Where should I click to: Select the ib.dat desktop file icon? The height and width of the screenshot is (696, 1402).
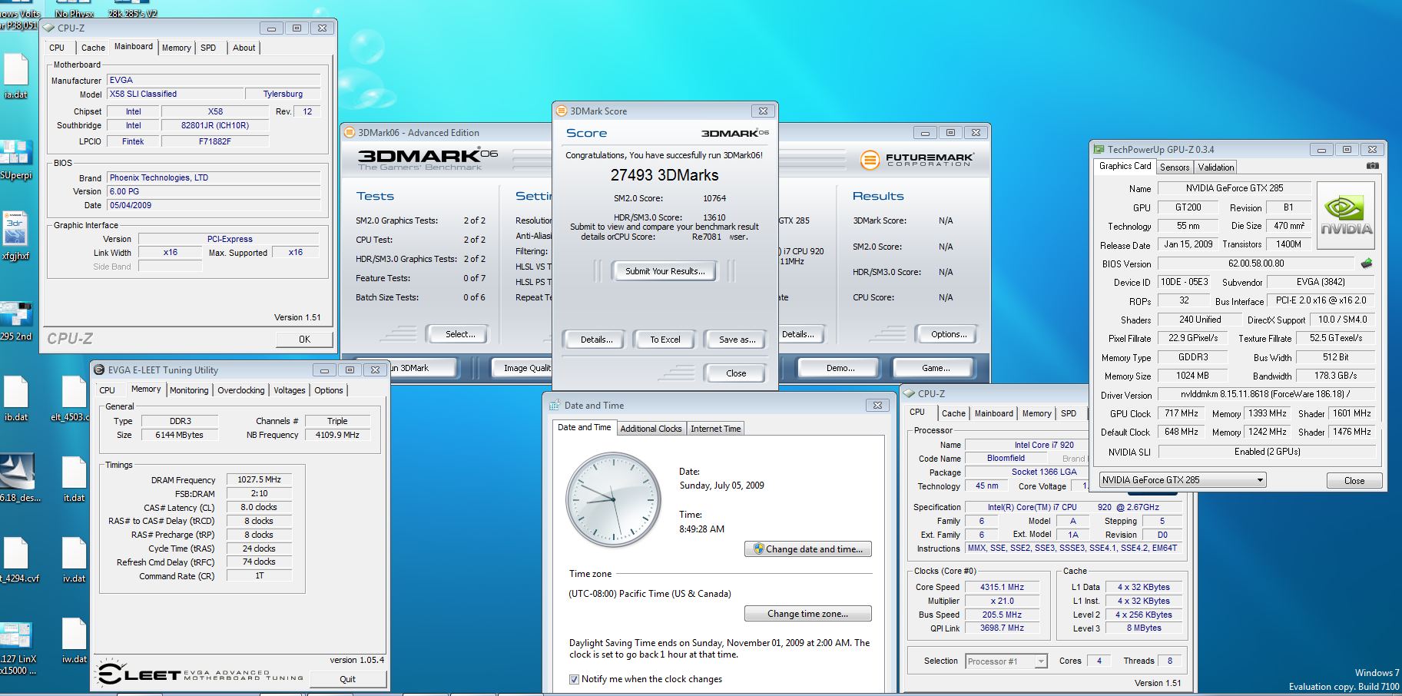pos(16,398)
